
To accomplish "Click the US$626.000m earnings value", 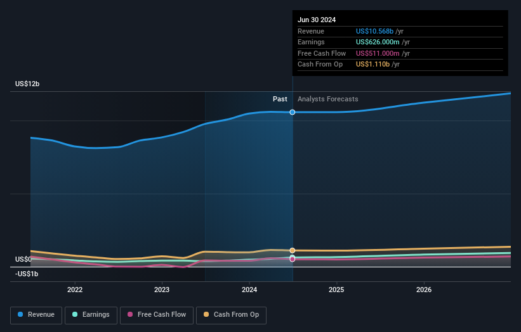I will [378, 42].
